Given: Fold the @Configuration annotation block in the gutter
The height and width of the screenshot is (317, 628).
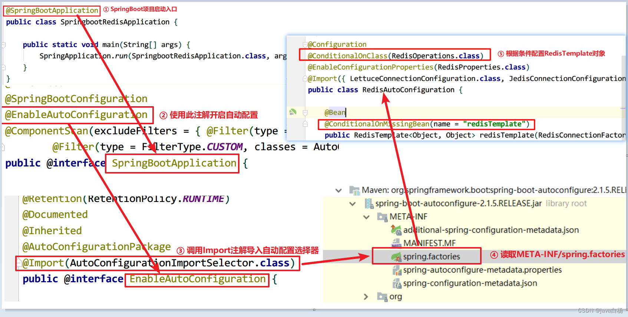Looking at the screenshot, I should [305, 45].
